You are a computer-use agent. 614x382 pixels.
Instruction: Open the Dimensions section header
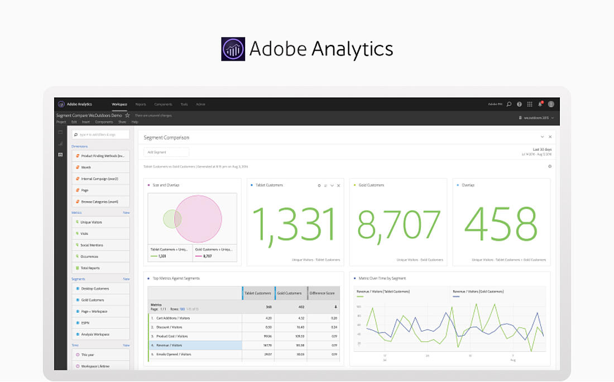(x=79, y=146)
